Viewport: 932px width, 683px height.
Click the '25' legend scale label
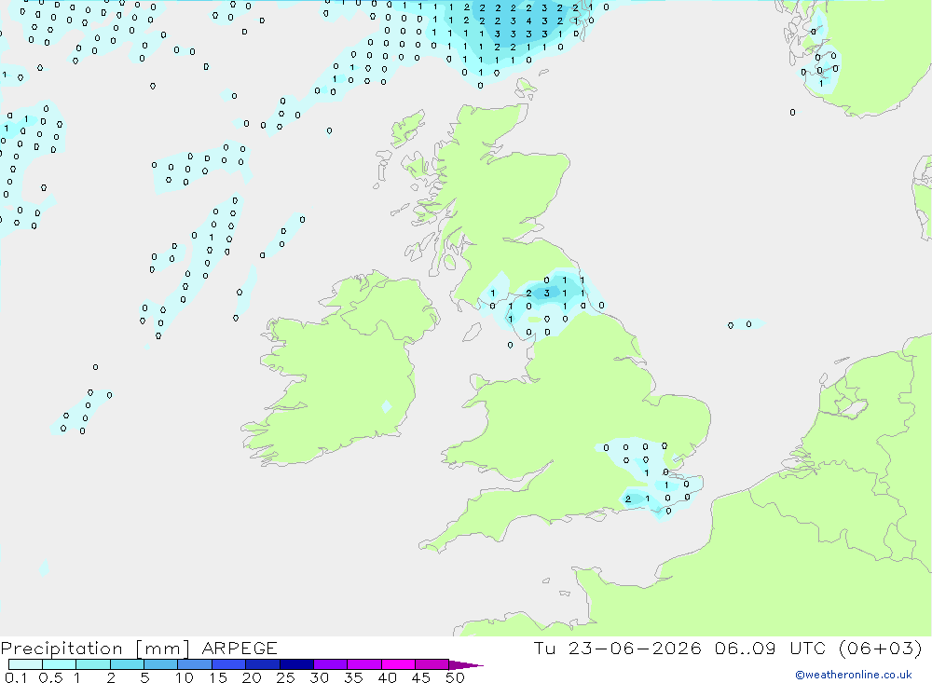pyautogui.click(x=285, y=677)
